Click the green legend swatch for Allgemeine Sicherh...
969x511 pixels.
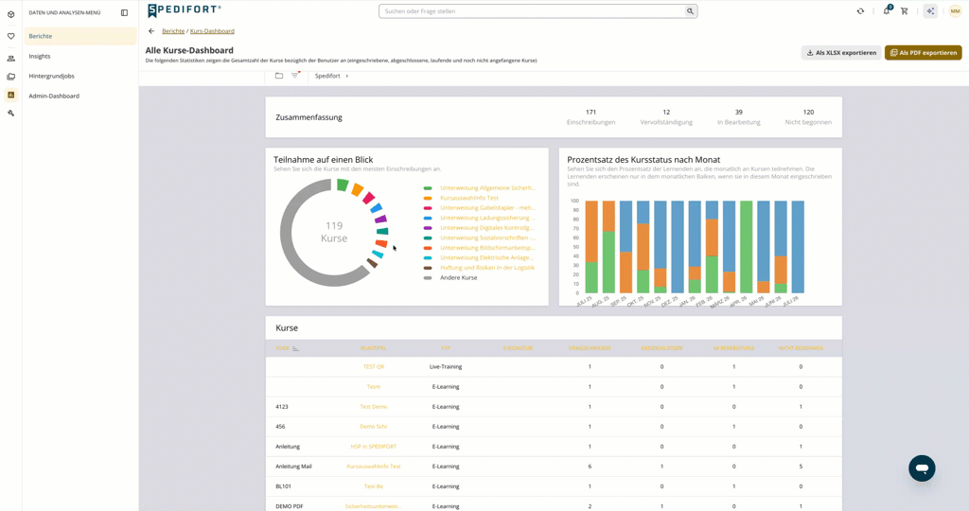click(x=428, y=188)
